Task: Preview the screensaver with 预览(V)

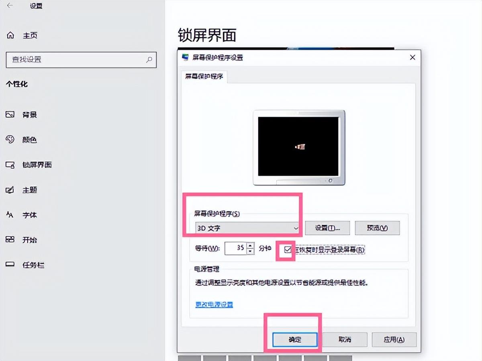Action: 377,227
